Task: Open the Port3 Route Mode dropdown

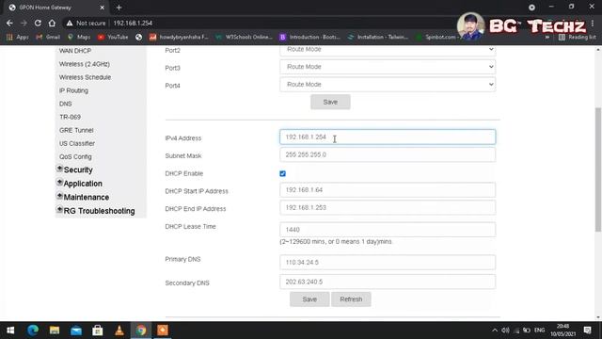Action: point(388,67)
